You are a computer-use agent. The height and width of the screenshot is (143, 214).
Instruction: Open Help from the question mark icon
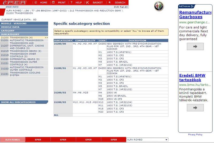[72, 2]
